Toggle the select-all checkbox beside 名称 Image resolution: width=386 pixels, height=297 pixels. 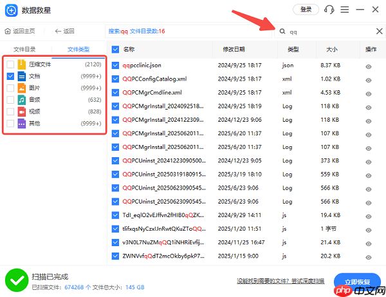click(115, 50)
